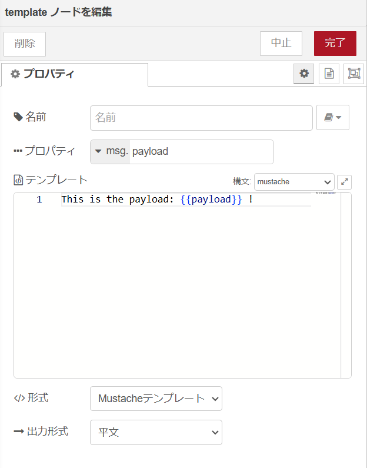Cancel editing with the 中止 button
The width and height of the screenshot is (367, 468).
click(281, 44)
